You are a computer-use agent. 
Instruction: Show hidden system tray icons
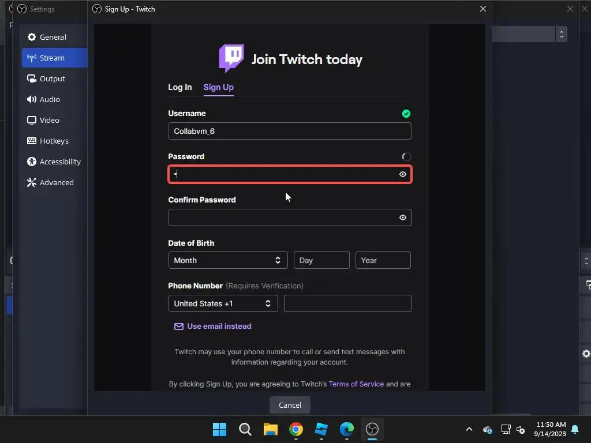click(x=469, y=429)
